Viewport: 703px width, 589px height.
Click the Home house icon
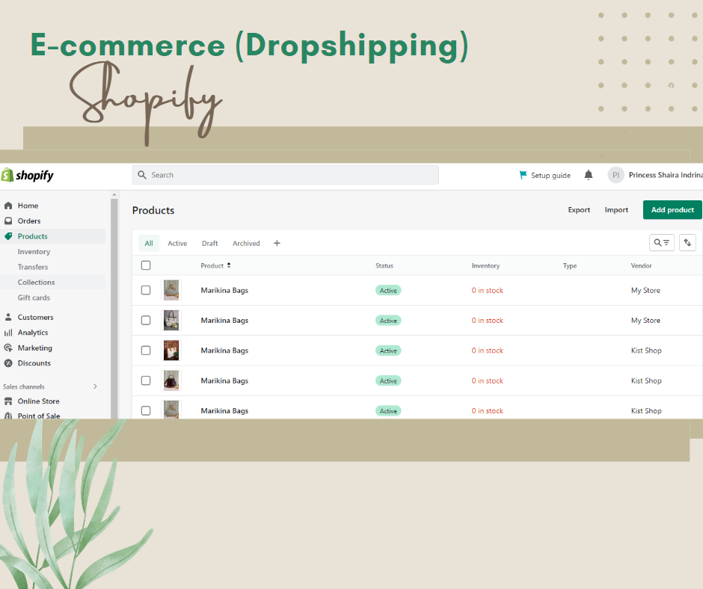point(8,206)
